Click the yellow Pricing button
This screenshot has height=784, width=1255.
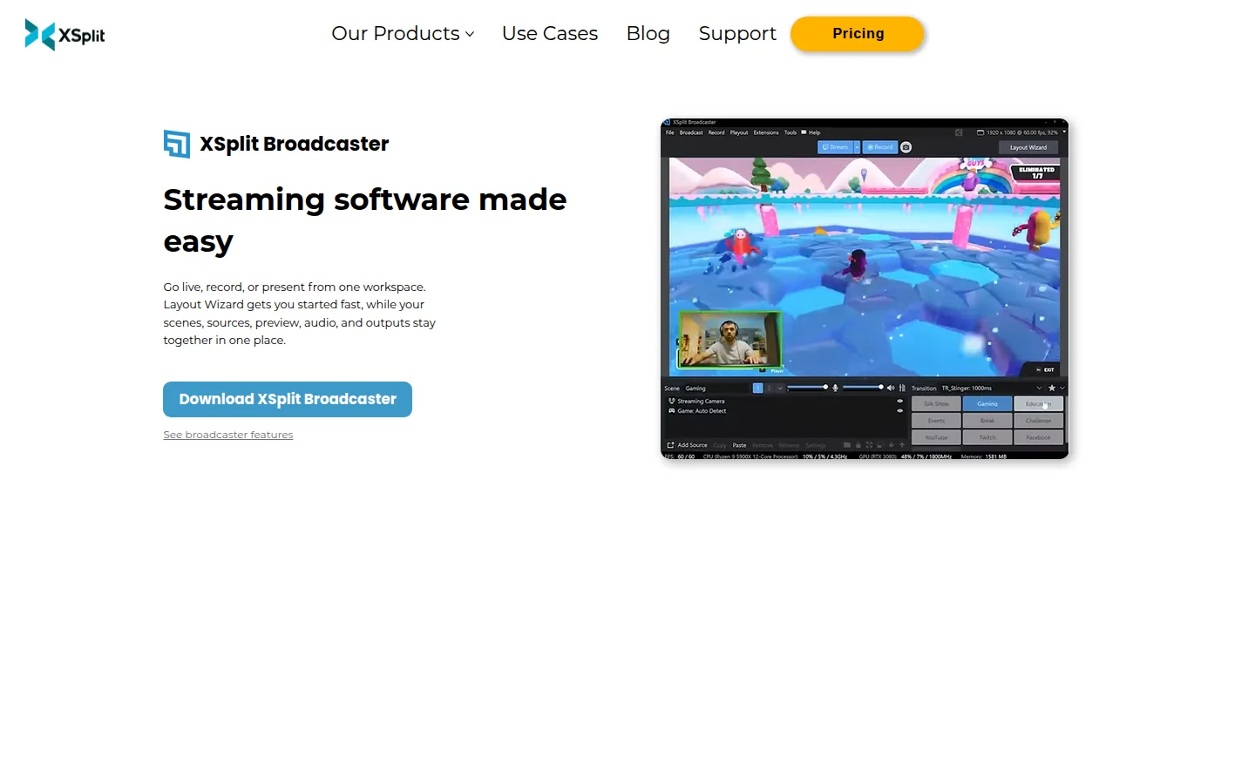click(858, 33)
